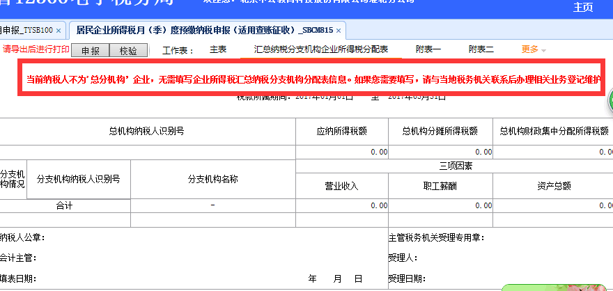Viewport: 613px width, 291px height.
Task: Select the 营业收入 total cell in 合计 row
Action: coord(341,206)
